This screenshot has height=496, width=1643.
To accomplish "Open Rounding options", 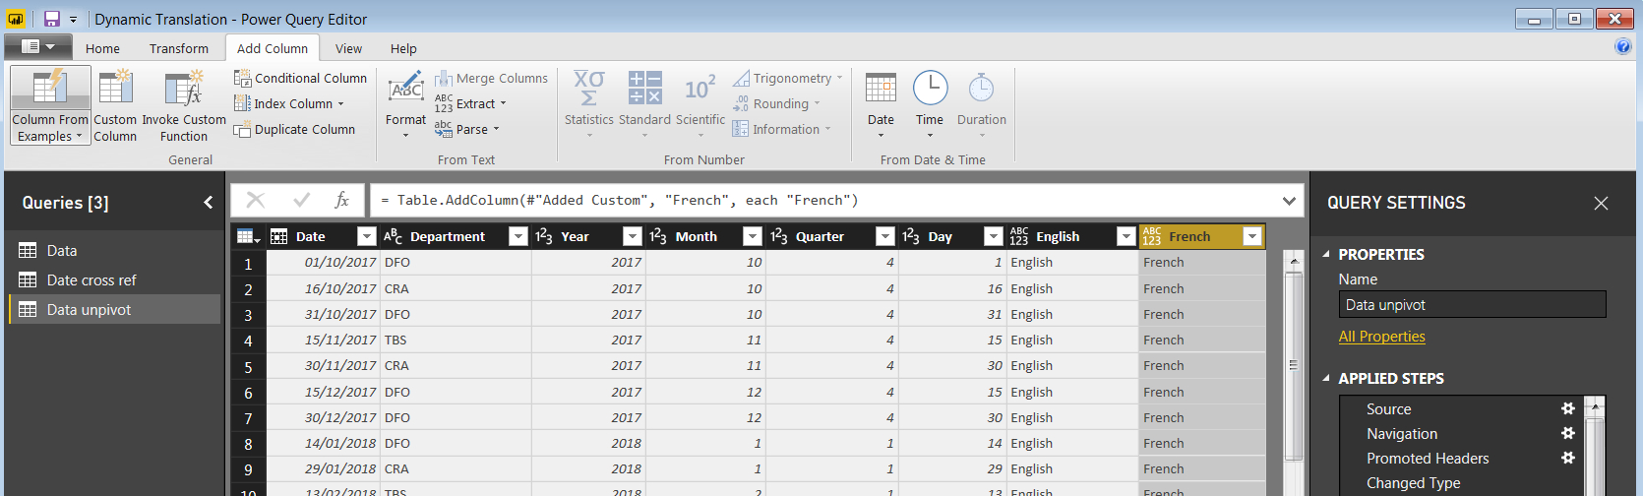I will coord(777,103).
